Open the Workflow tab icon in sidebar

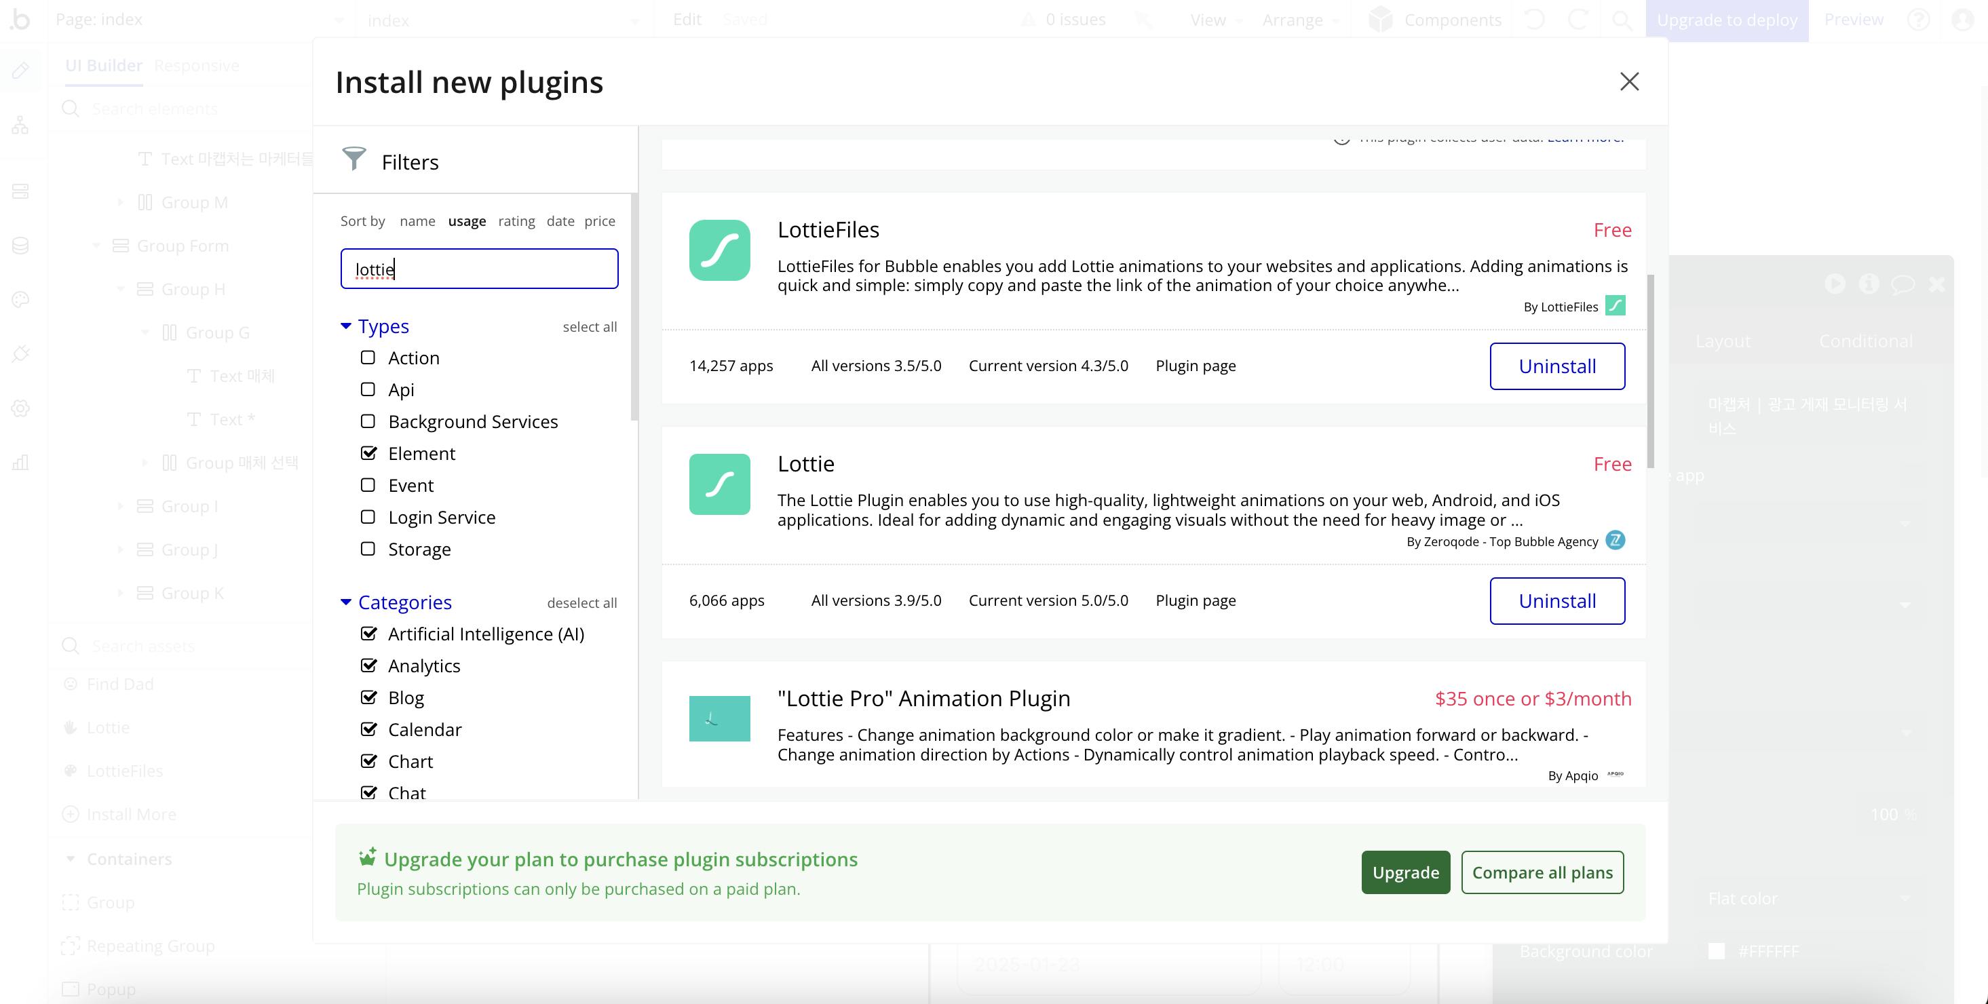tap(21, 124)
